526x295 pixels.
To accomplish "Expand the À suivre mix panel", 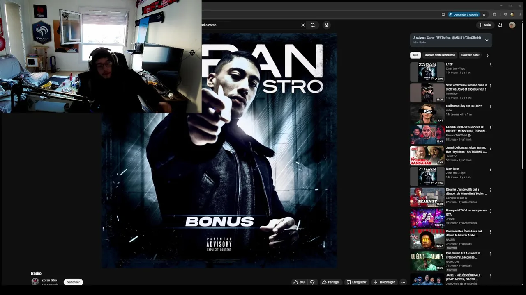I will pyautogui.click(x=487, y=40).
